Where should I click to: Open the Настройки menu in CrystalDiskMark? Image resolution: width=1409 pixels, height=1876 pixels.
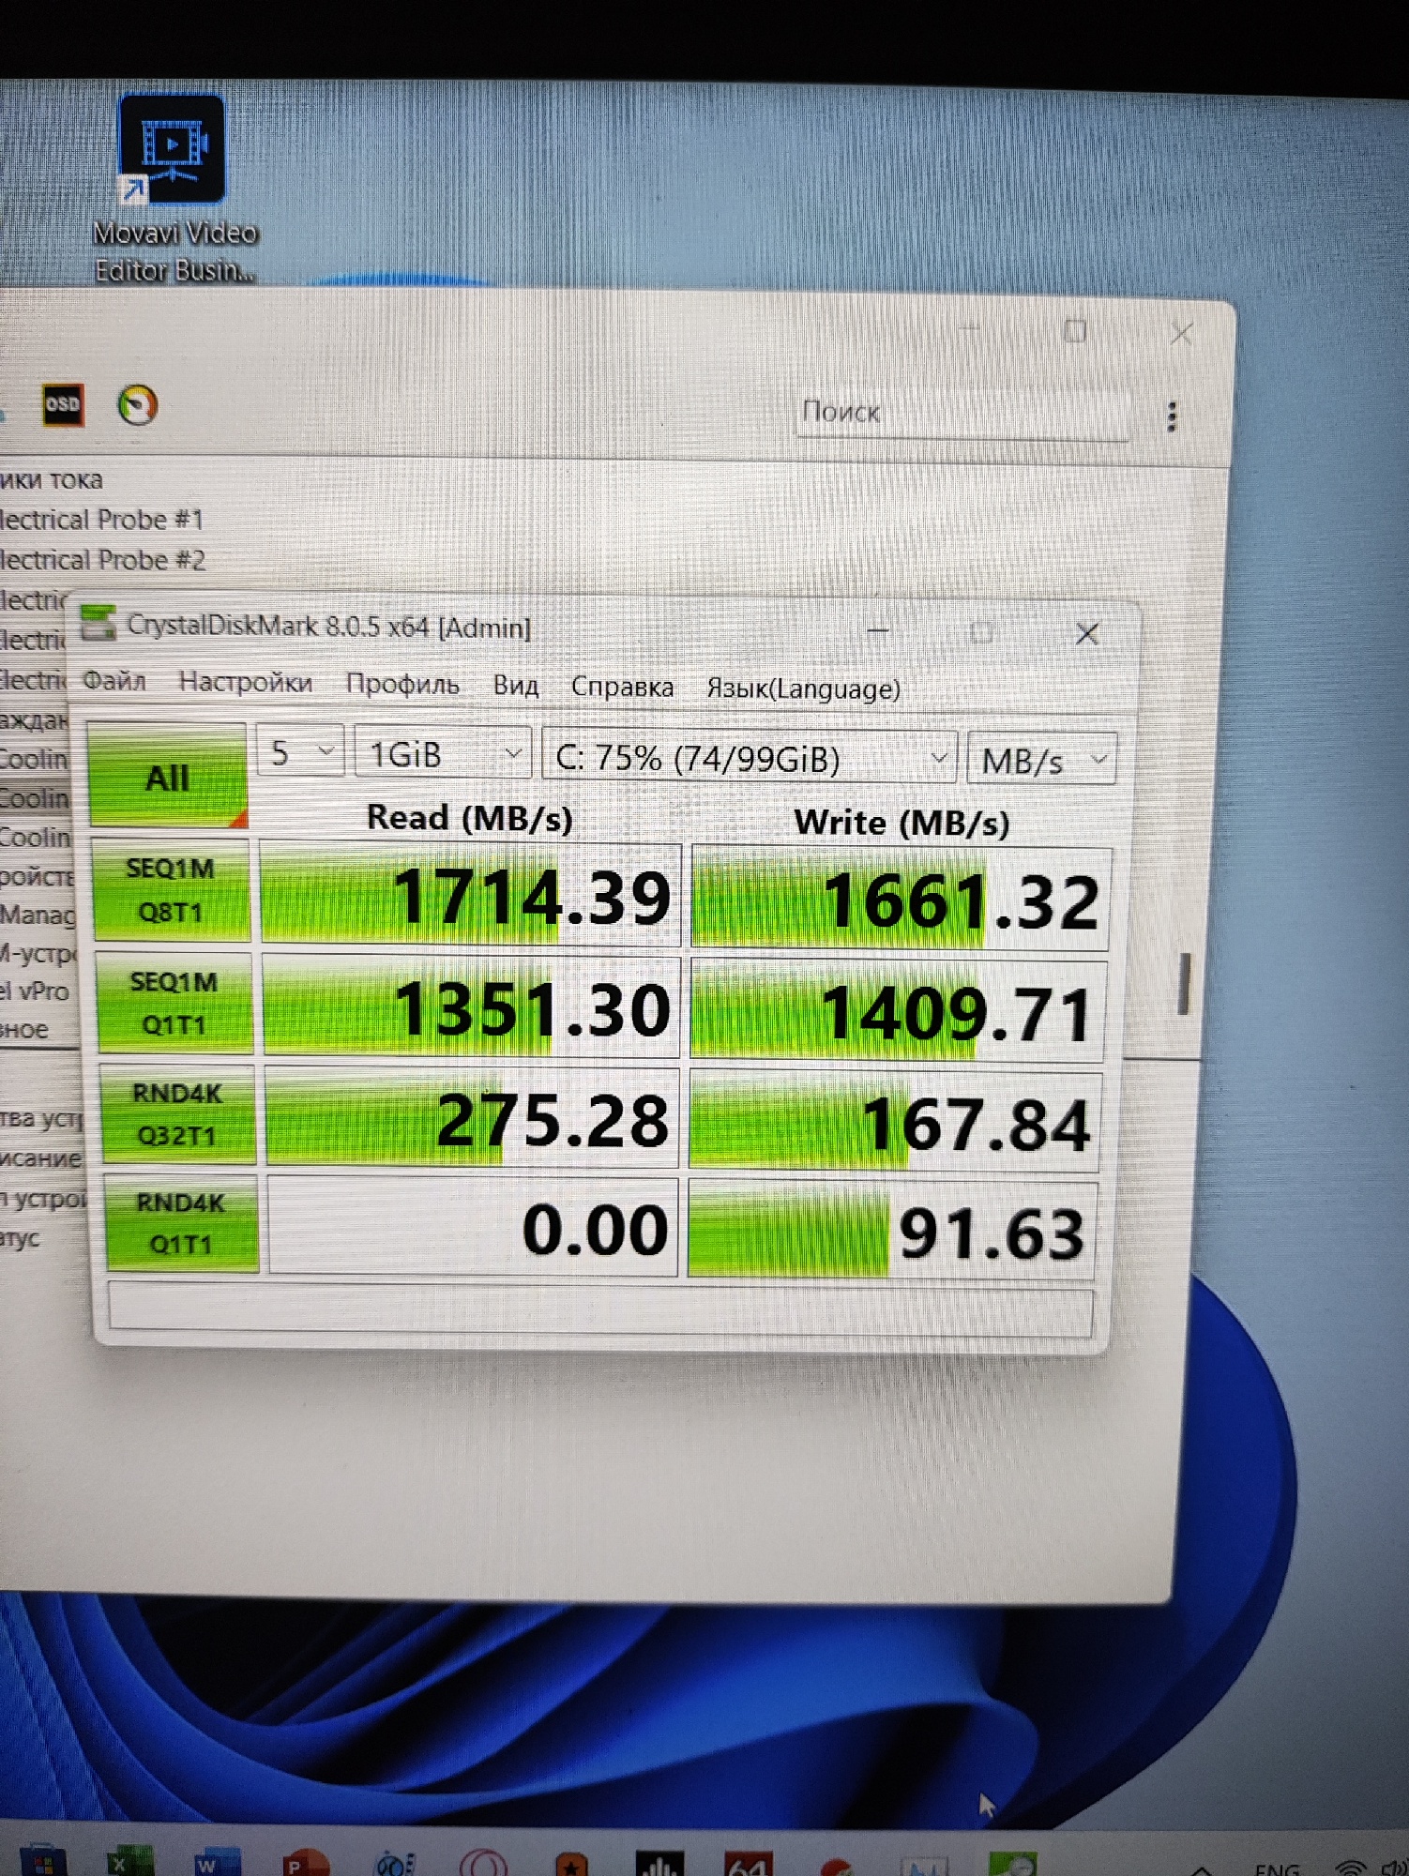(245, 682)
